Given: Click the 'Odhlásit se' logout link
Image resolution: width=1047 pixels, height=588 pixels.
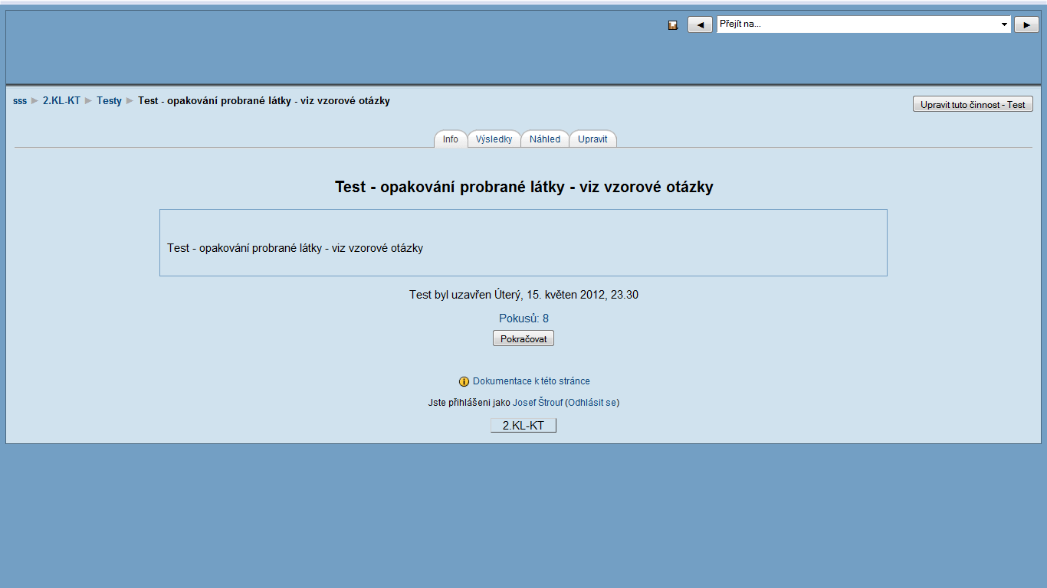Looking at the screenshot, I should point(592,403).
